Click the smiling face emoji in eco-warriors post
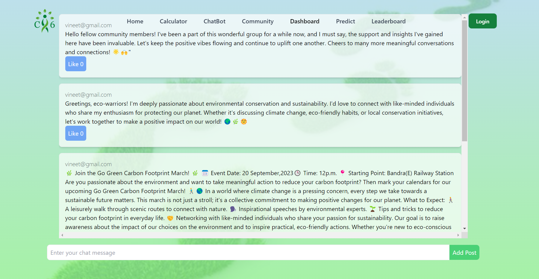Image resolution: width=539 pixels, height=279 pixels. [244, 122]
